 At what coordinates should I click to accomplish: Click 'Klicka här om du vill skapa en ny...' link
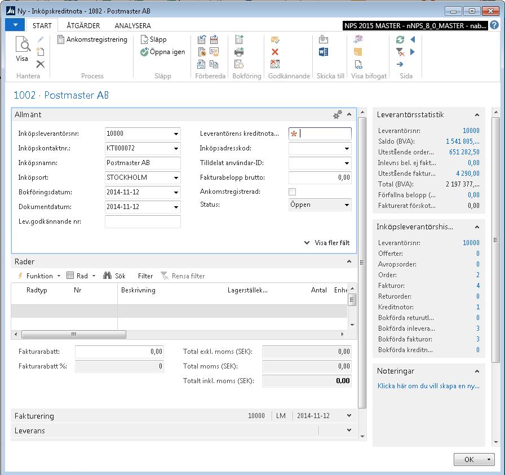(x=428, y=386)
